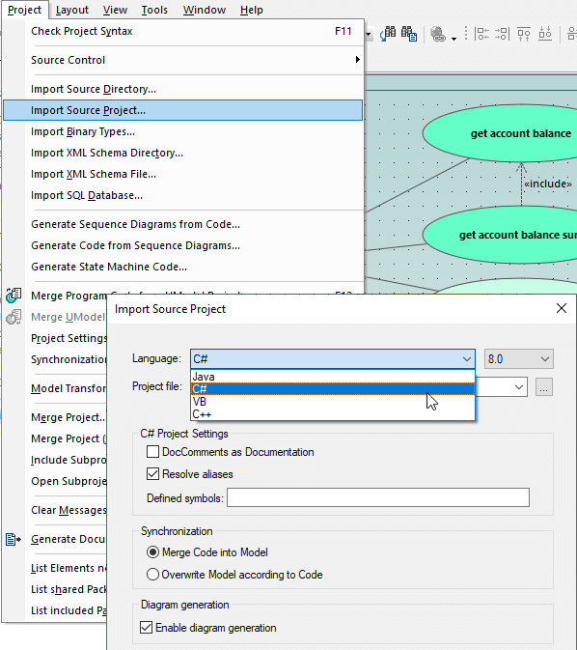
Task: Click the Merge Program Code menu icon
Action: tap(14, 296)
